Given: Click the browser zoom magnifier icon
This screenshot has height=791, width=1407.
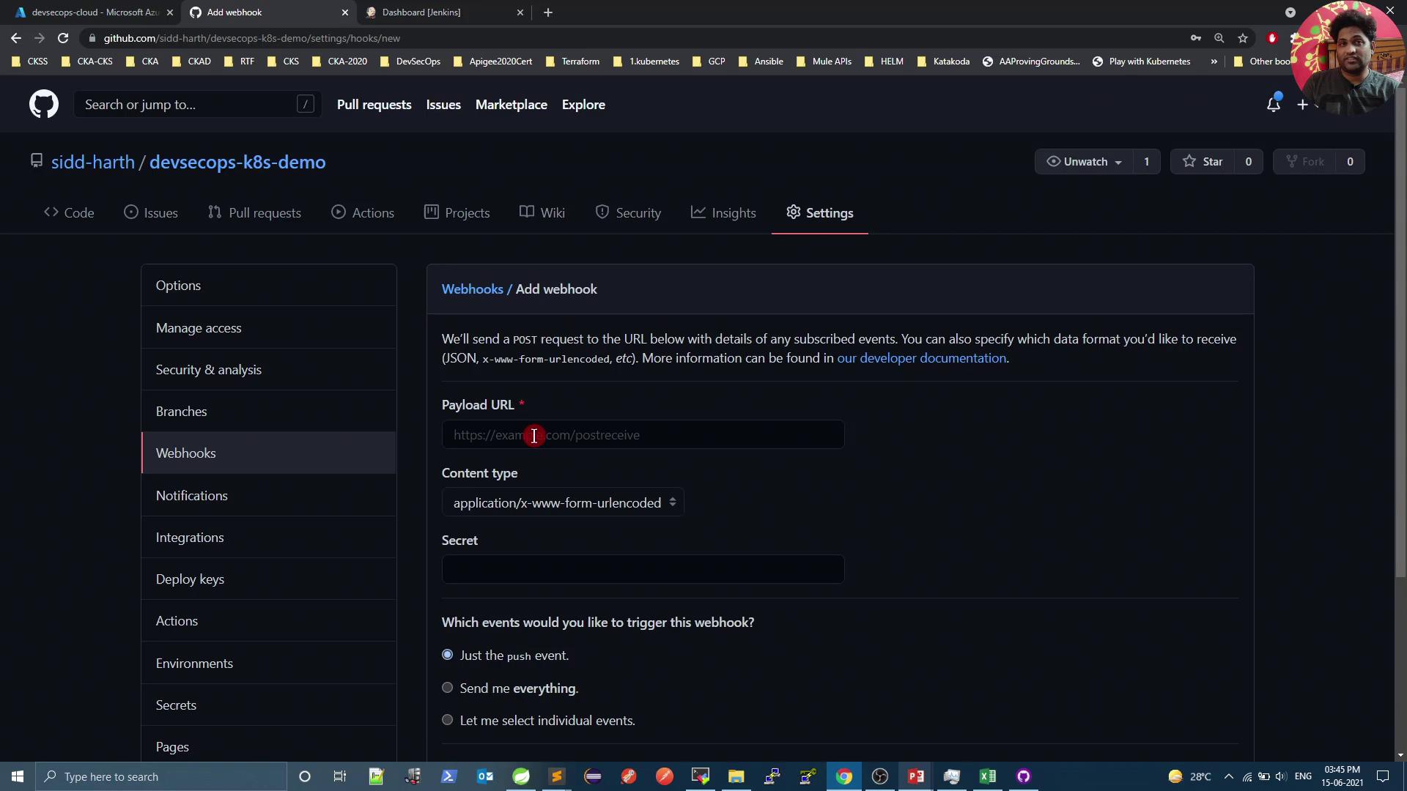Looking at the screenshot, I should pos(1219,38).
